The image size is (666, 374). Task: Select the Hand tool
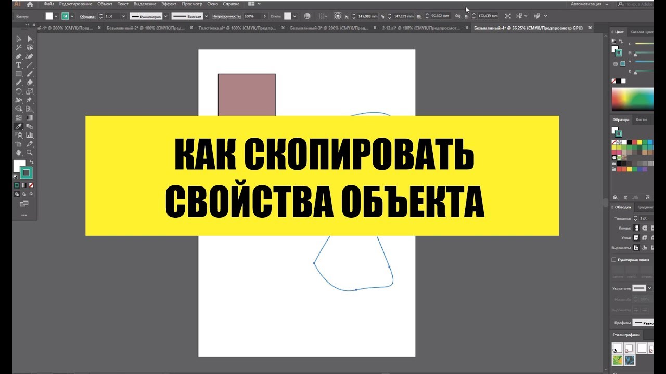[x=19, y=153]
